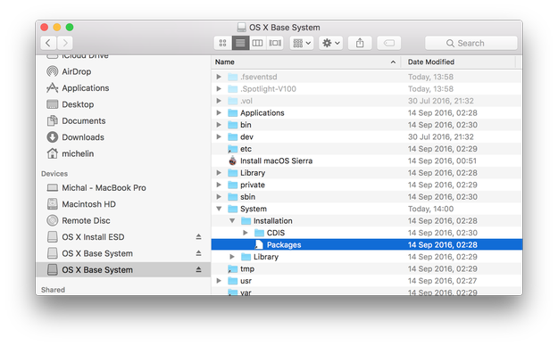The image size is (558, 346).
Task: Switch to column view
Action: point(257,43)
